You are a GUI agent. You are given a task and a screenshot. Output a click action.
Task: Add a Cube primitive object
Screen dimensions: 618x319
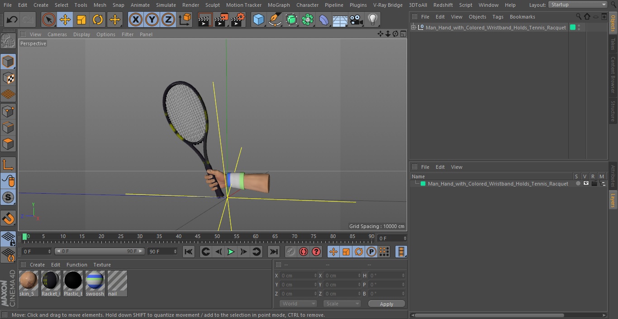[258, 19]
